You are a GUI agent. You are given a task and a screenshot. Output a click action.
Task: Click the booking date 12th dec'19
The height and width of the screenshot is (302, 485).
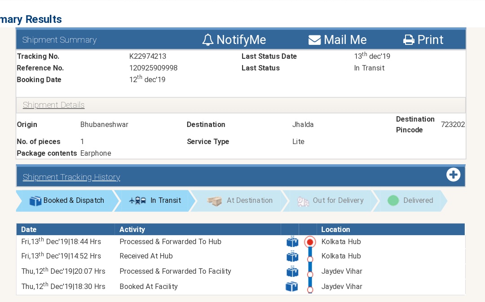[147, 79]
